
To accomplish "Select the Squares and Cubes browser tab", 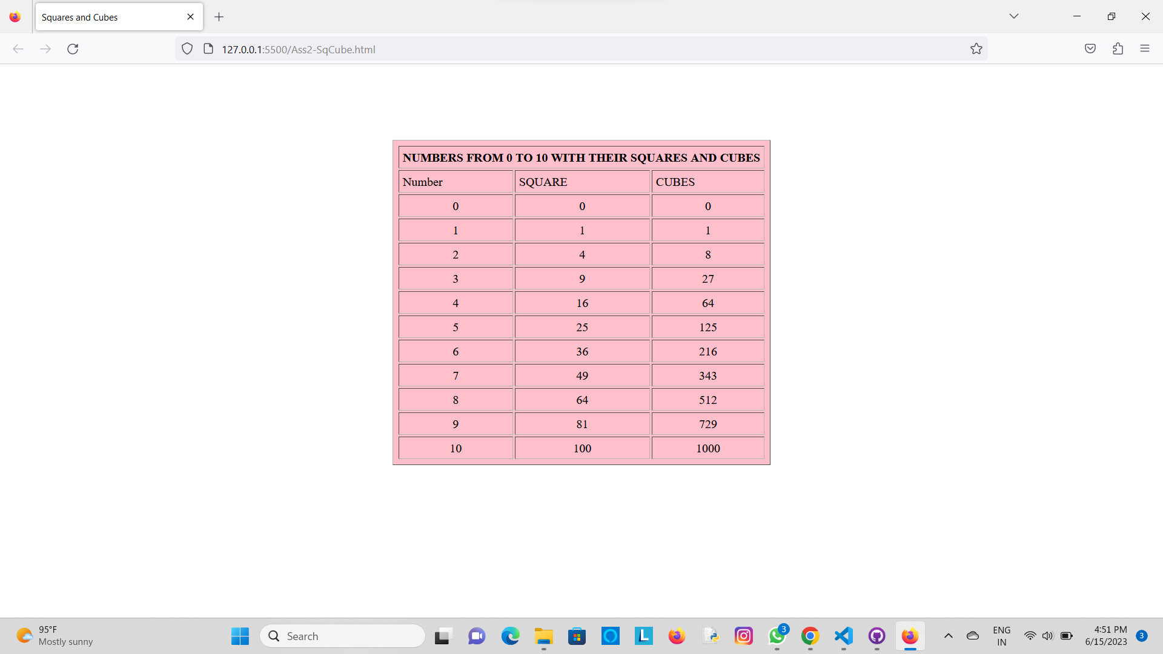I will click(97, 17).
